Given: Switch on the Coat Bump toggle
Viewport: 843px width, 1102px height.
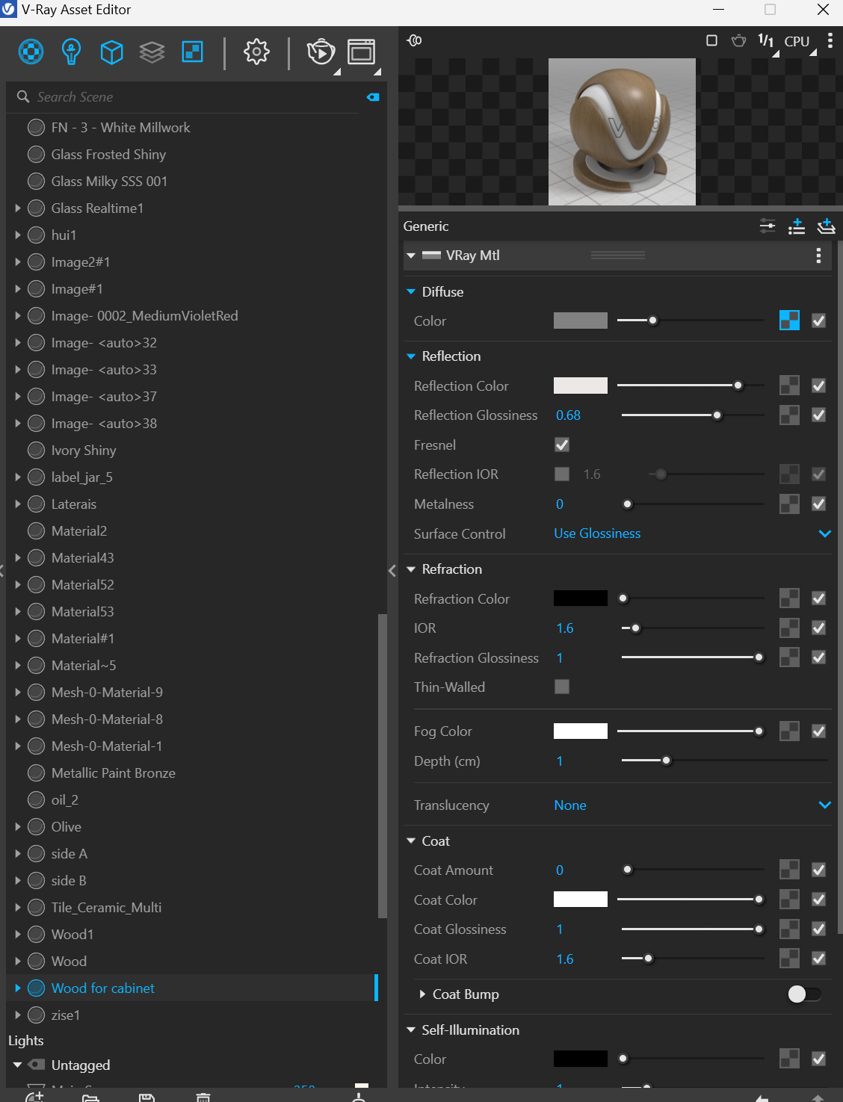Looking at the screenshot, I should (x=804, y=994).
